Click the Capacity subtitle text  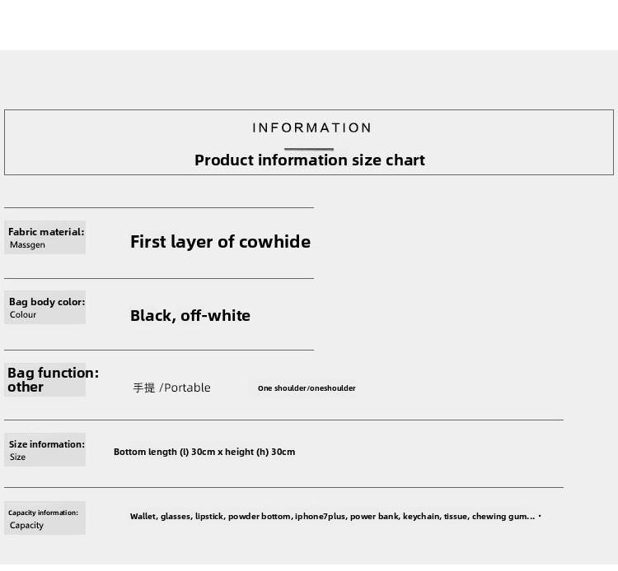click(26, 526)
